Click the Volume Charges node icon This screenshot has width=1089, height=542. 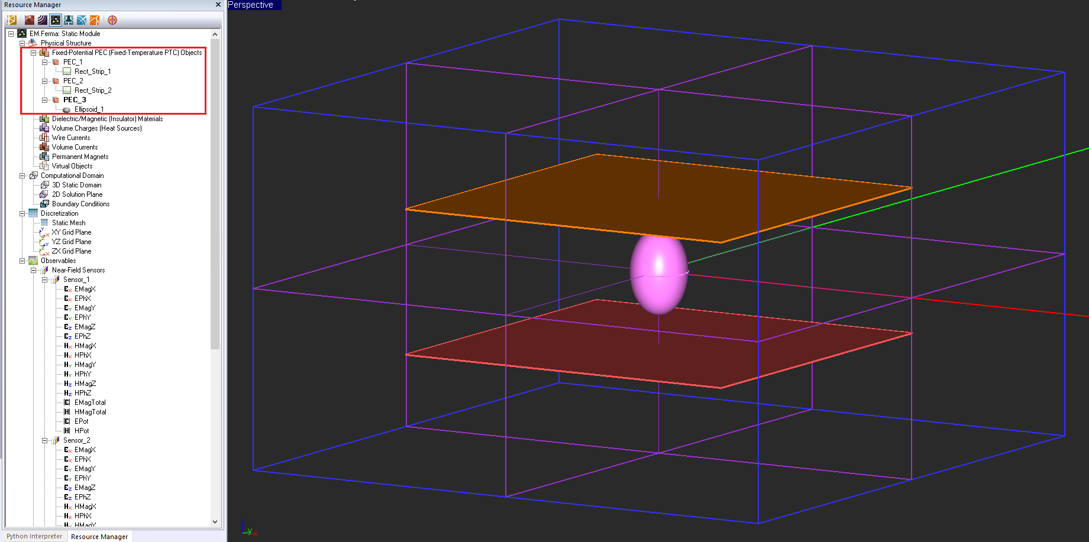pos(44,128)
